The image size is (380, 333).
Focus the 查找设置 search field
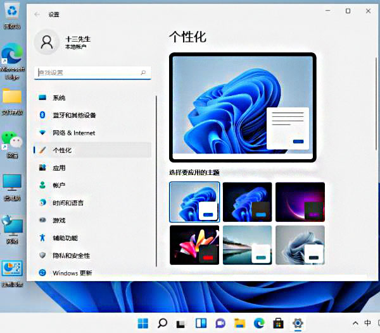pyautogui.click(x=92, y=73)
